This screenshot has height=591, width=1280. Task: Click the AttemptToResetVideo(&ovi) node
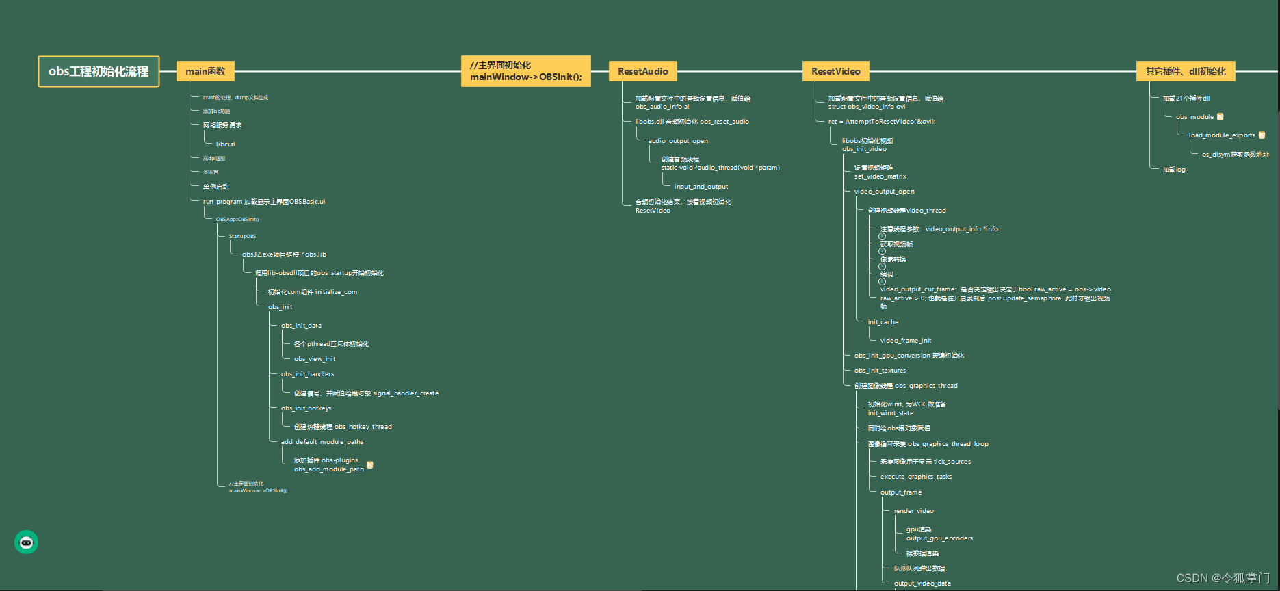click(882, 122)
